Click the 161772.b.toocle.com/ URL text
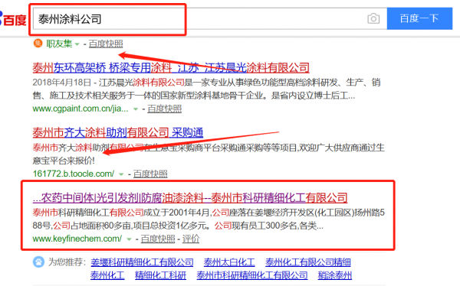The width and height of the screenshot is (460, 286). 74,174
